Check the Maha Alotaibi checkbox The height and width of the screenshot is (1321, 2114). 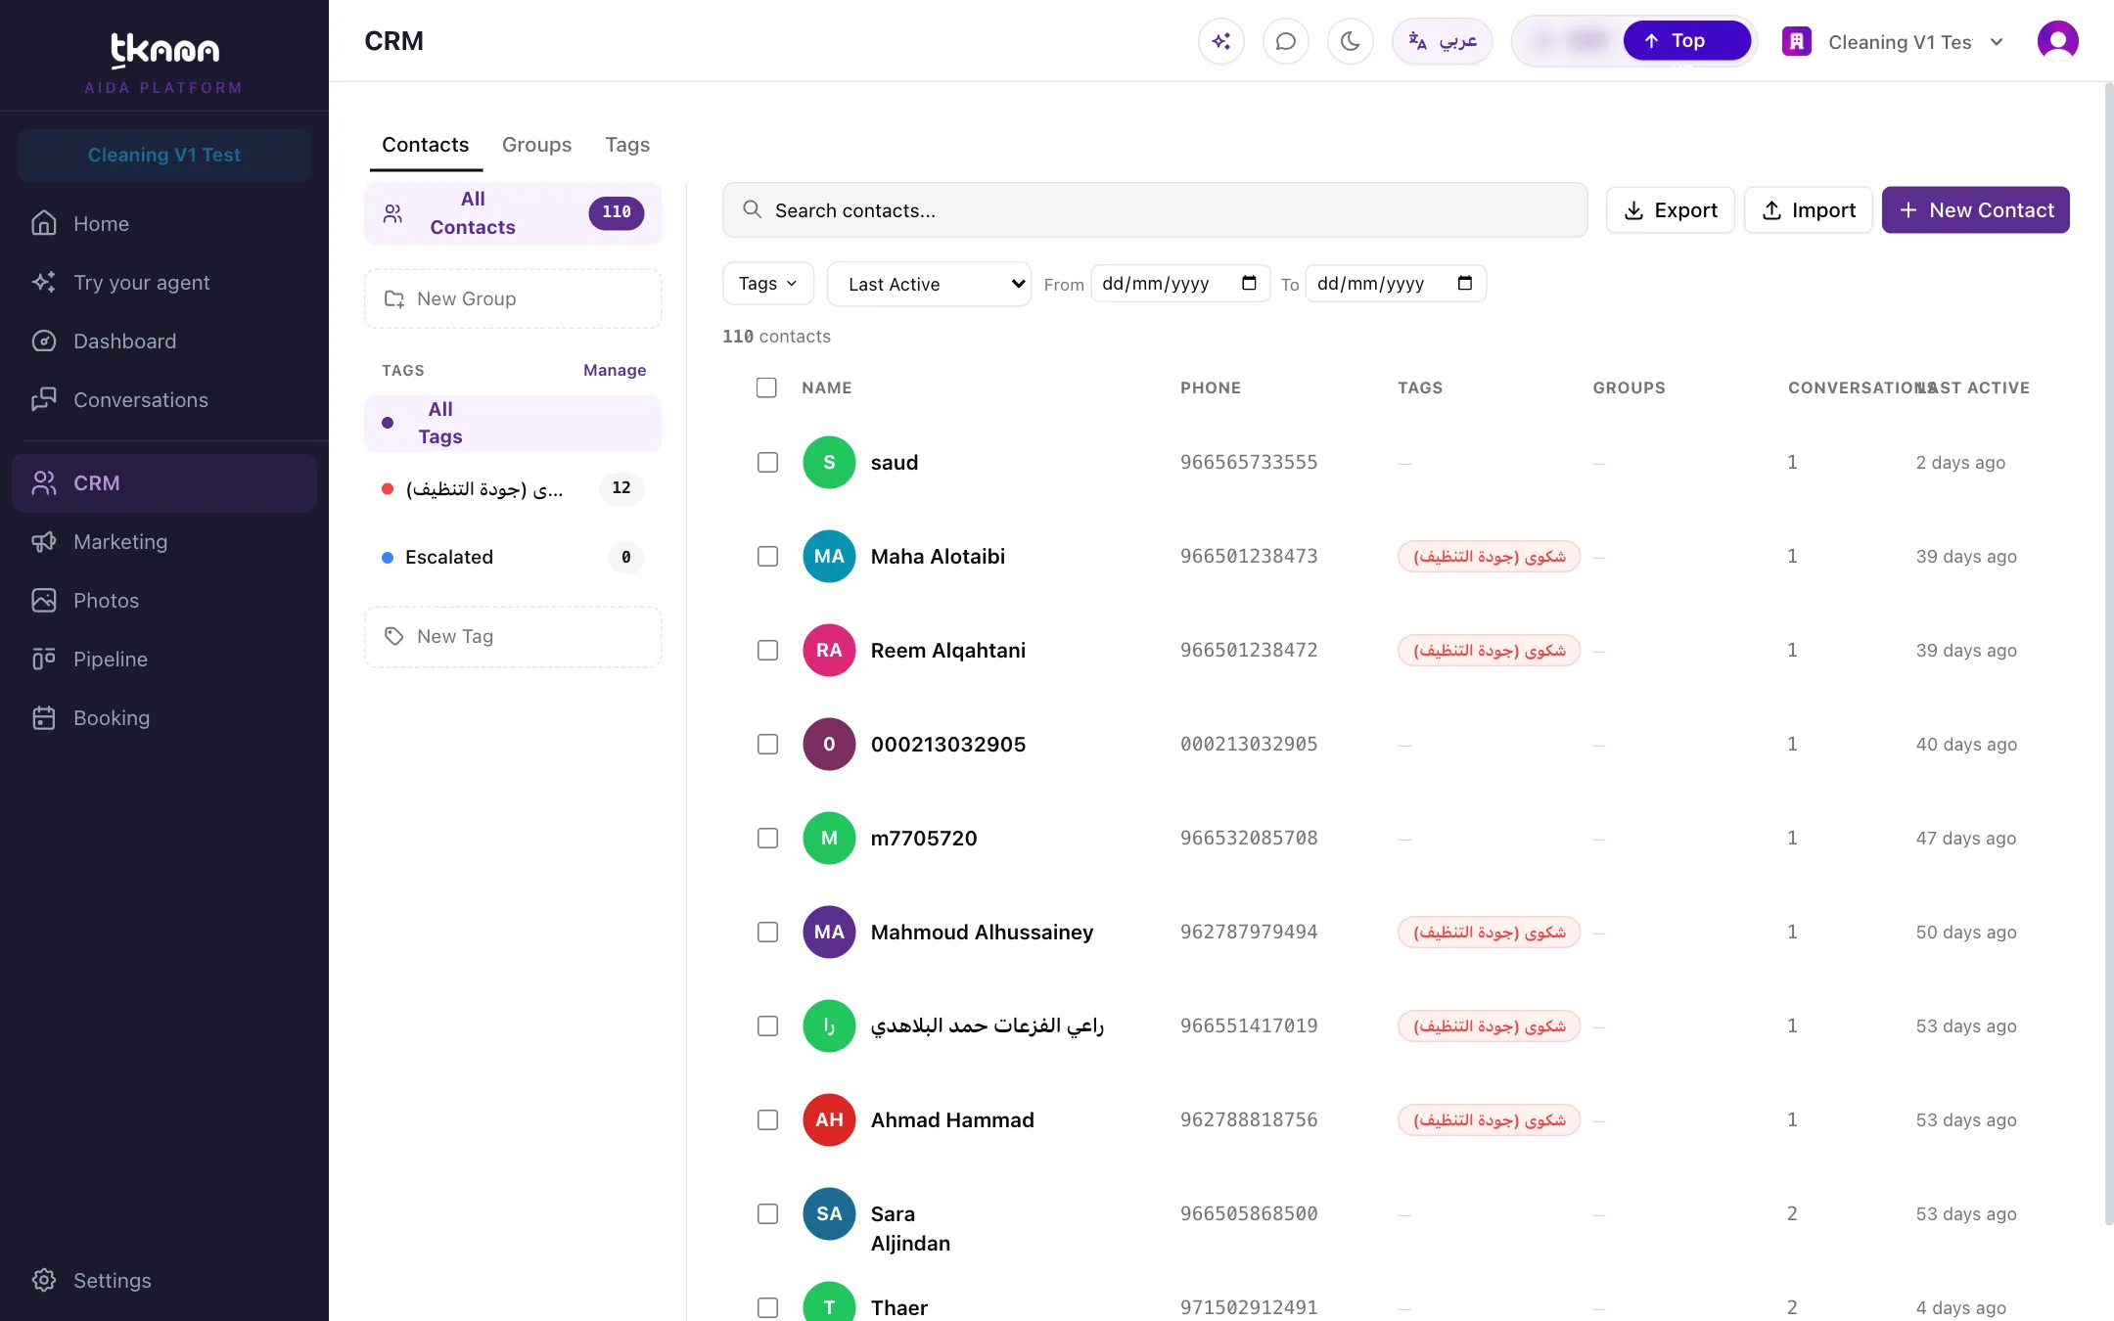(x=767, y=556)
